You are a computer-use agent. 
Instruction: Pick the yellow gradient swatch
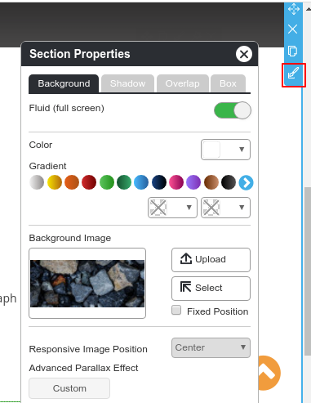[x=55, y=182]
